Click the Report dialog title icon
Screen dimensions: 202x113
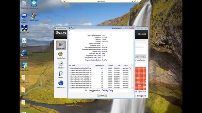click(69, 28)
